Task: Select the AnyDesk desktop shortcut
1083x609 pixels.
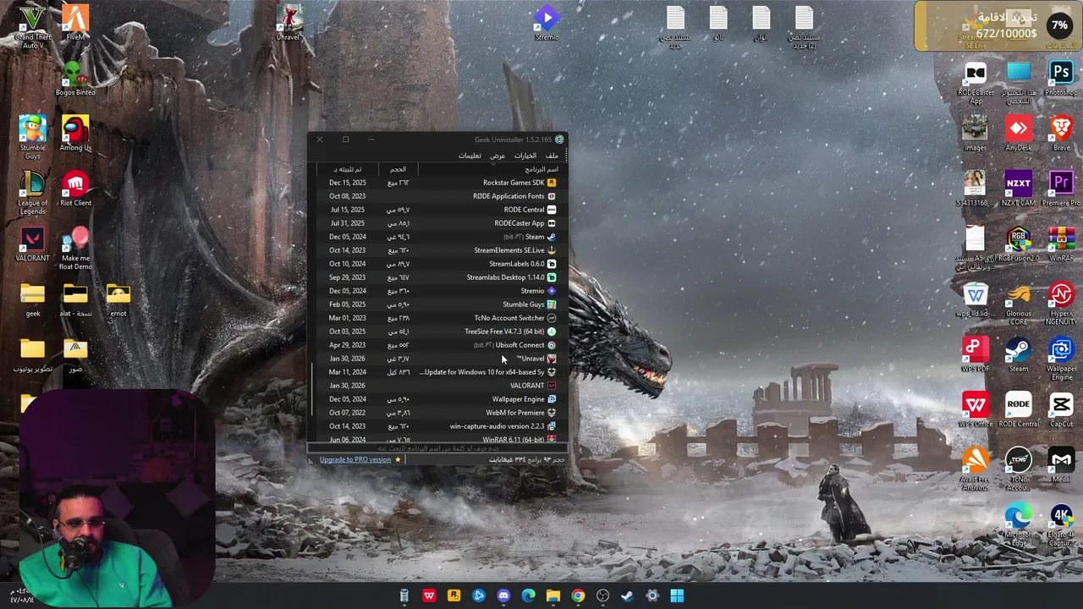Action: (x=1019, y=134)
